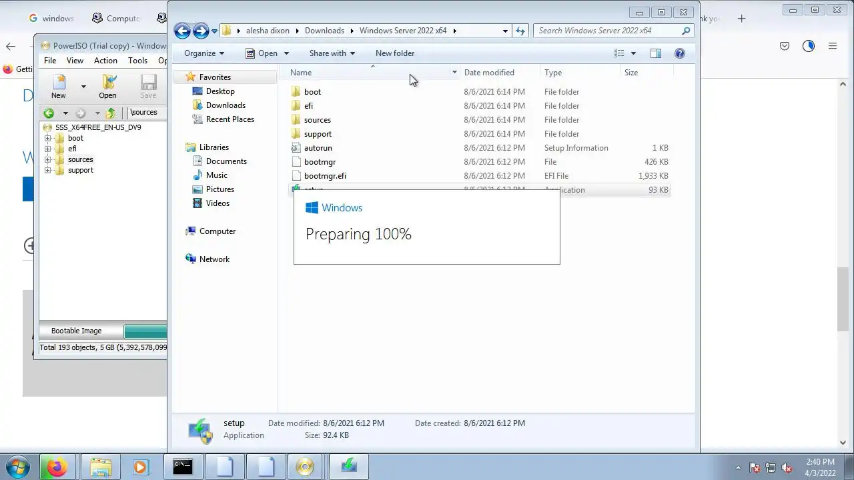The image size is (854, 480).
Task: Open Firefox from taskbar
Action: (x=57, y=467)
